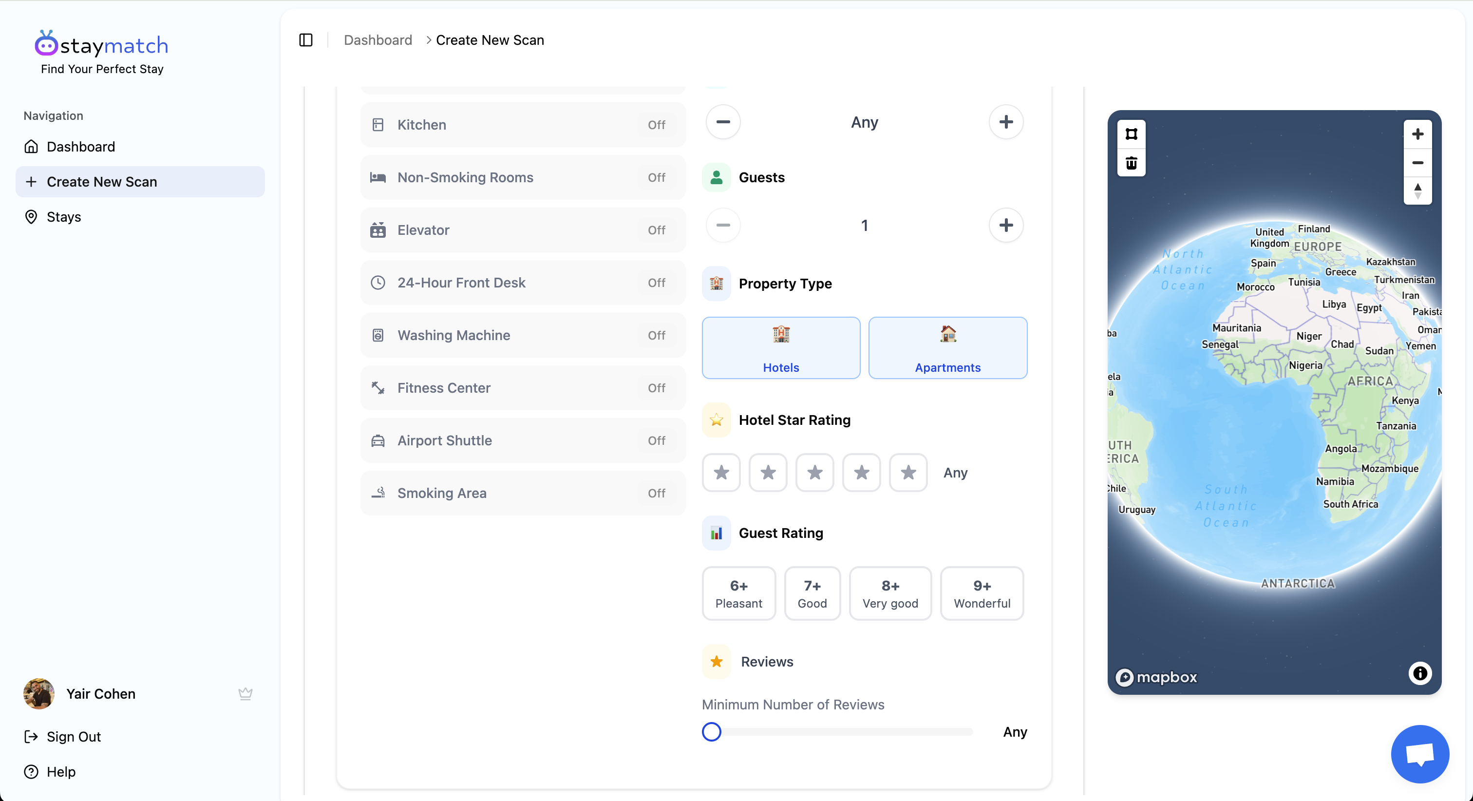Click Yair Cohen profile avatar
Viewport: 1473px width, 801px height.
[39, 693]
